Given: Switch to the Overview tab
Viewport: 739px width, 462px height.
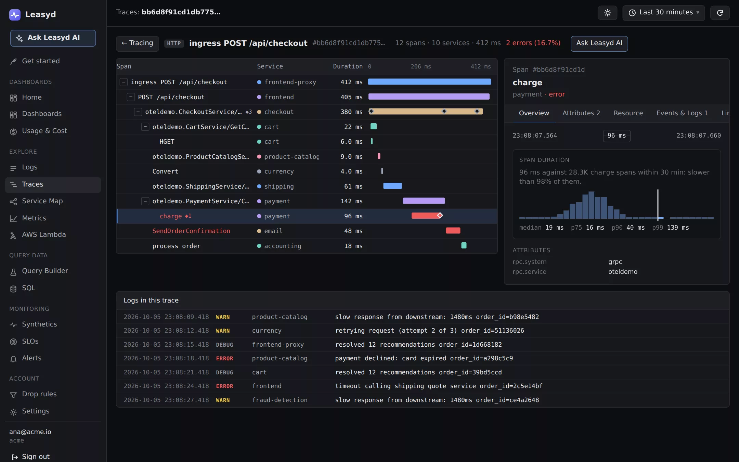Looking at the screenshot, I should pos(534,113).
